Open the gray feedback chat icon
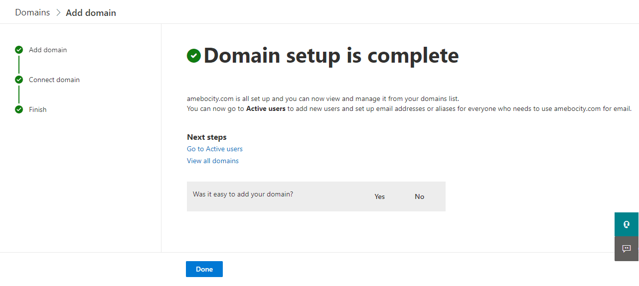The height and width of the screenshot is (286, 639). click(x=627, y=249)
